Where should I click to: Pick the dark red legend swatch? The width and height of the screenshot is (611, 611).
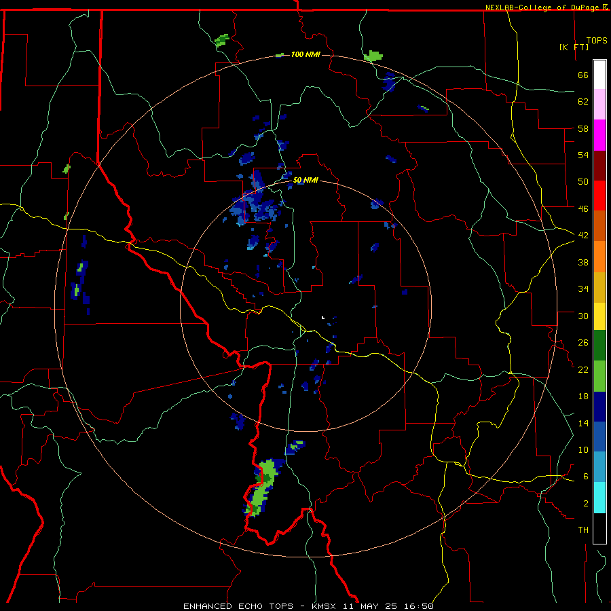pos(599,165)
